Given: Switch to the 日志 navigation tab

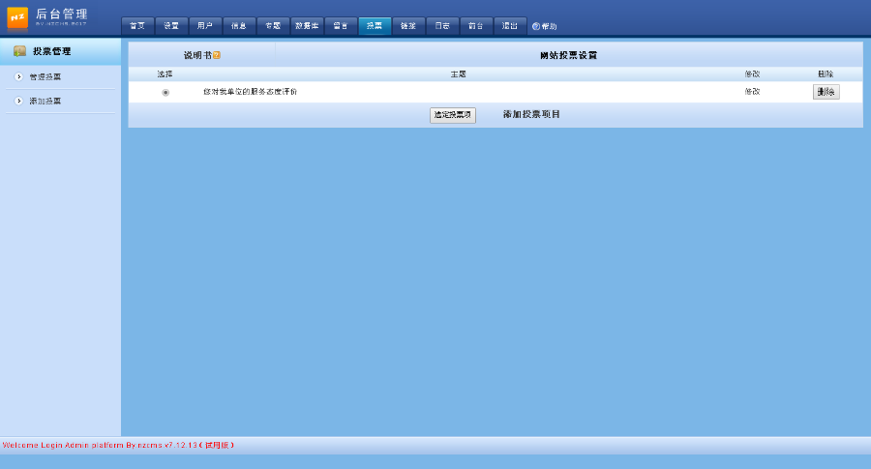Looking at the screenshot, I should (442, 26).
